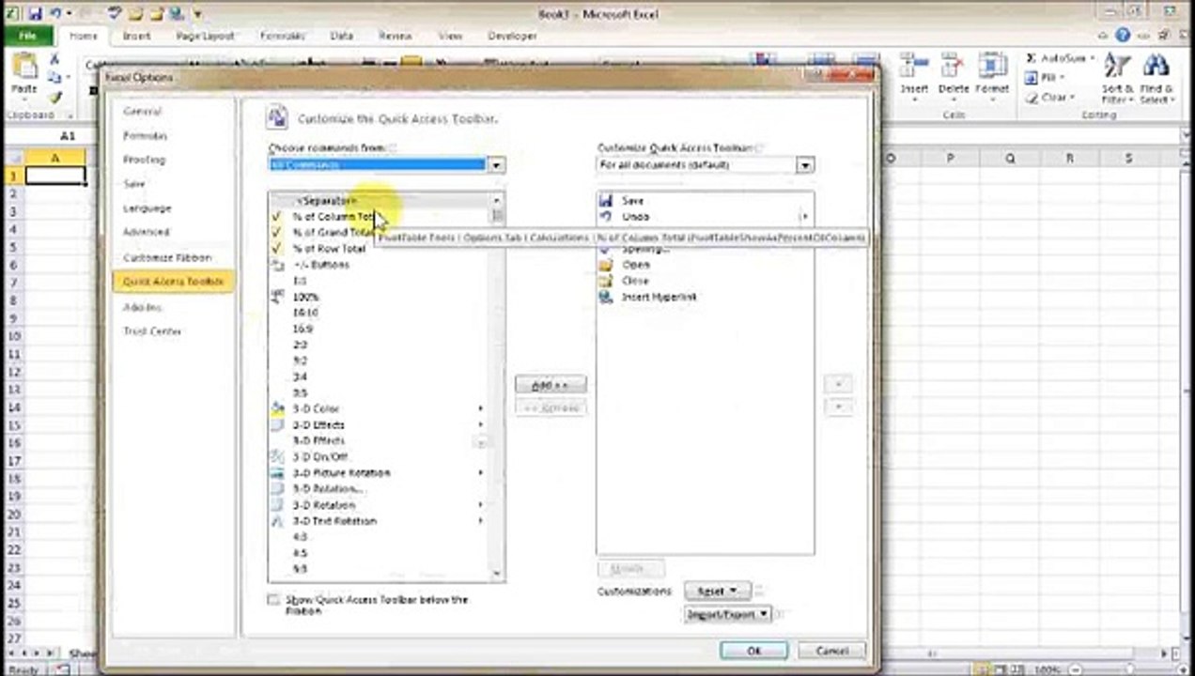Select the Open folder icon in toolbar list

(x=606, y=265)
